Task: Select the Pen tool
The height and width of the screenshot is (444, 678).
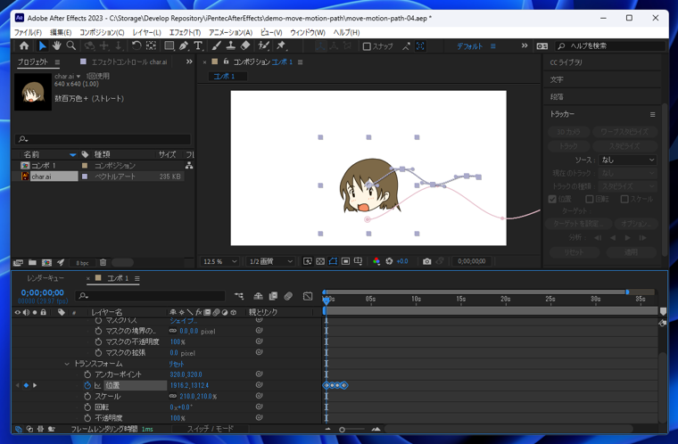Action: (x=184, y=45)
